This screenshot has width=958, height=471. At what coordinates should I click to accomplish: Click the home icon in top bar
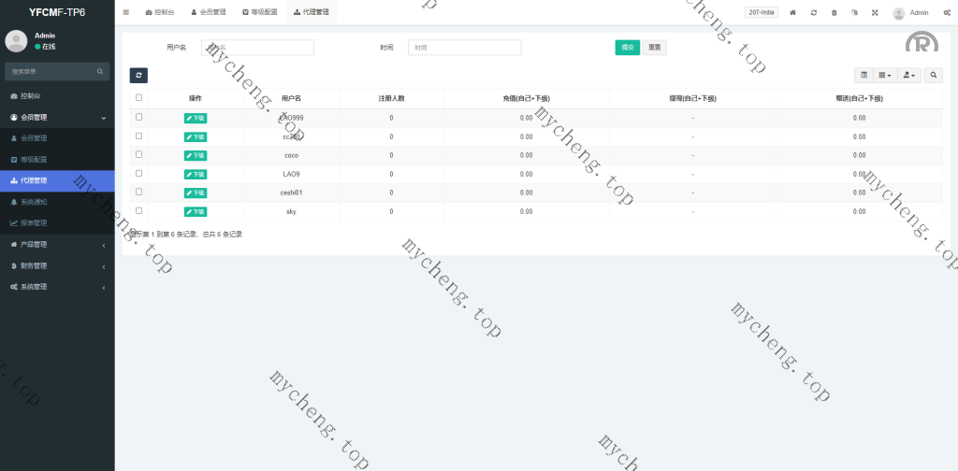tap(793, 13)
